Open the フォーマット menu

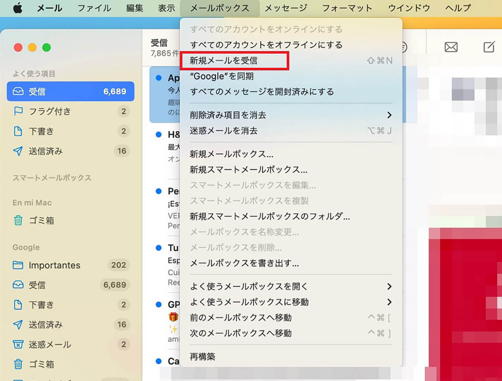(347, 8)
